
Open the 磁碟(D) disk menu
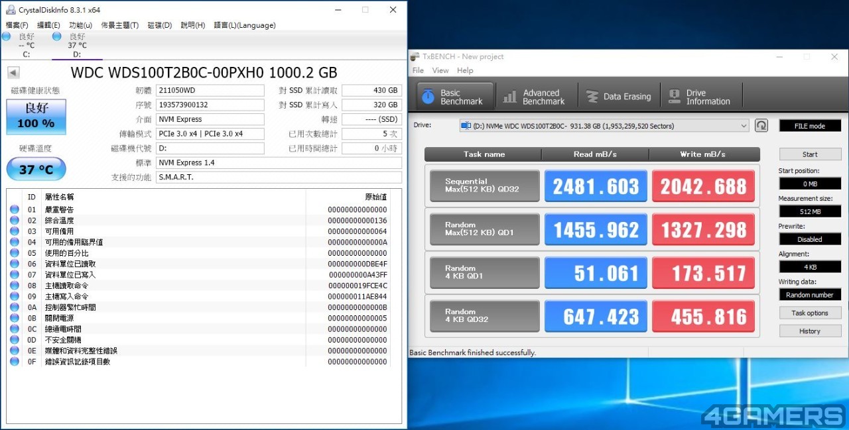pyautogui.click(x=159, y=25)
